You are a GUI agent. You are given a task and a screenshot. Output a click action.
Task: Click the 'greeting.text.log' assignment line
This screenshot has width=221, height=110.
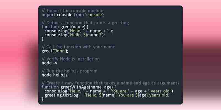pos(107,95)
